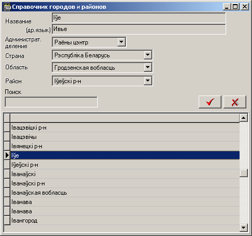Select the Іўеўскі р-н list entry

coord(125,165)
